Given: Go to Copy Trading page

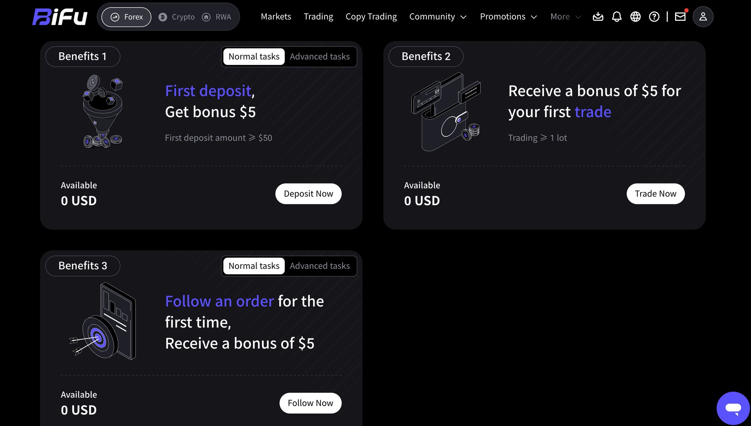Looking at the screenshot, I should pos(371,17).
